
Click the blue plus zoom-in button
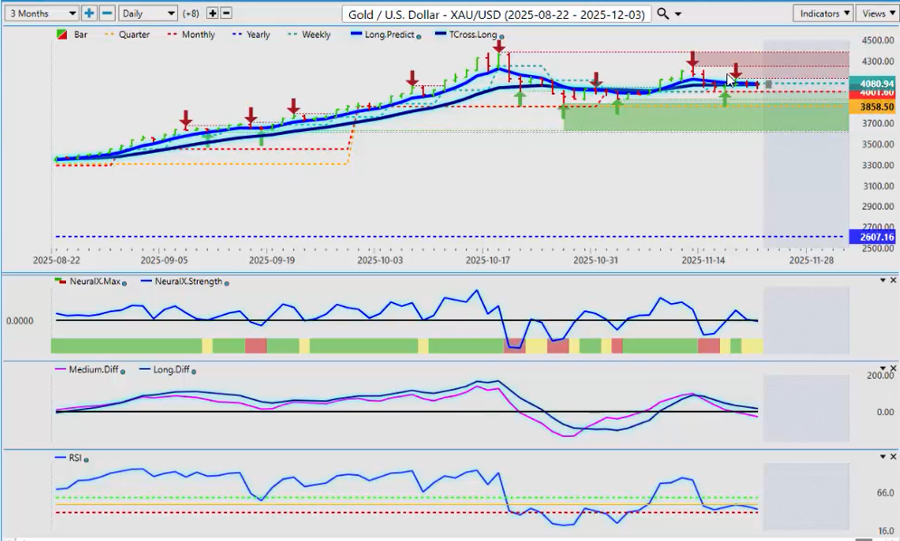click(x=89, y=14)
